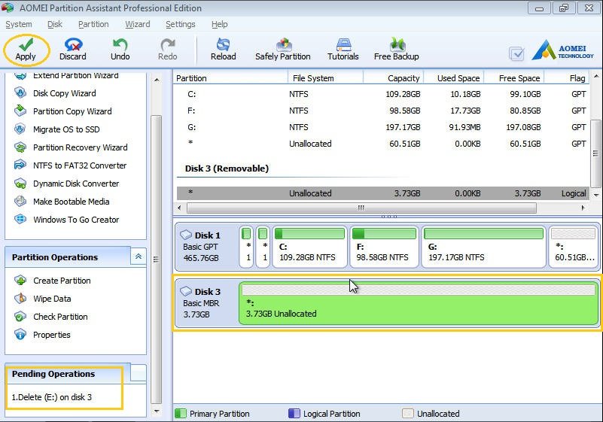Select the G: partition block on Disk 1

pyautogui.click(x=483, y=247)
